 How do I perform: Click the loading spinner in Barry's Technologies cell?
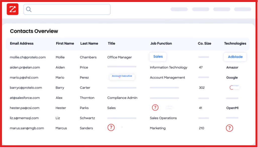click(232, 87)
